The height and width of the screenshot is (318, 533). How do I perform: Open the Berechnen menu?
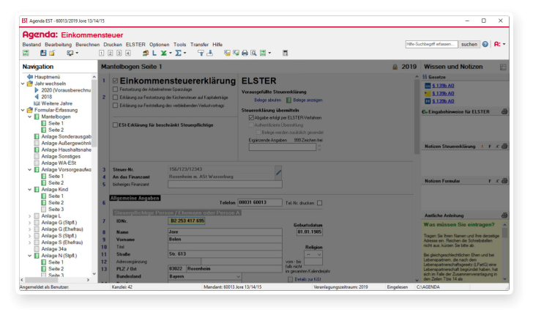tap(87, 45)
